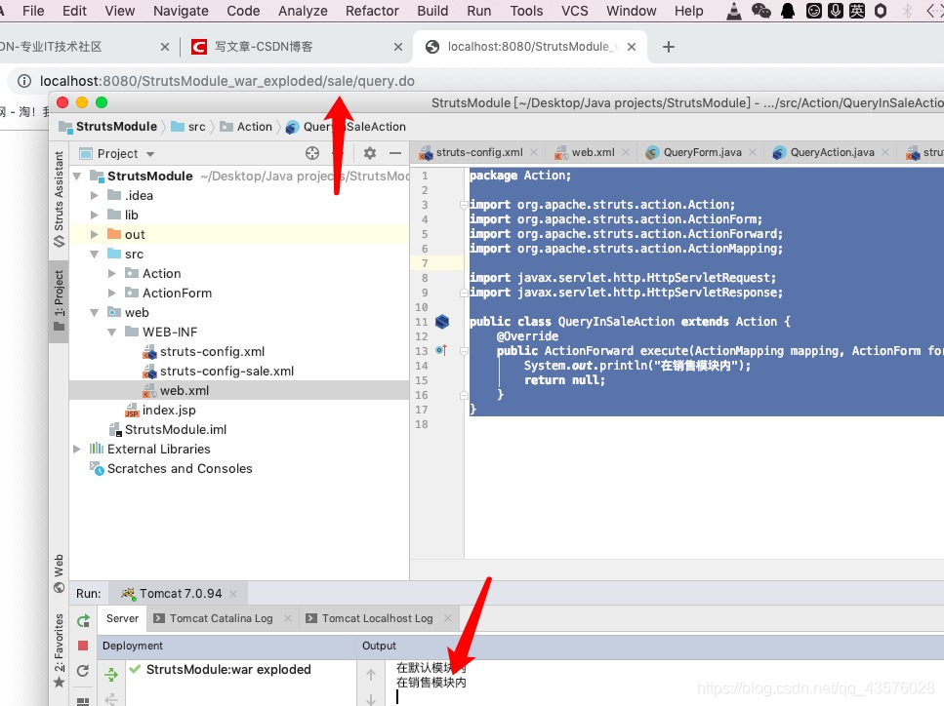The image size is (944, 706).
Task: Open the Analyze menu
Action: [x=303, y=11]
